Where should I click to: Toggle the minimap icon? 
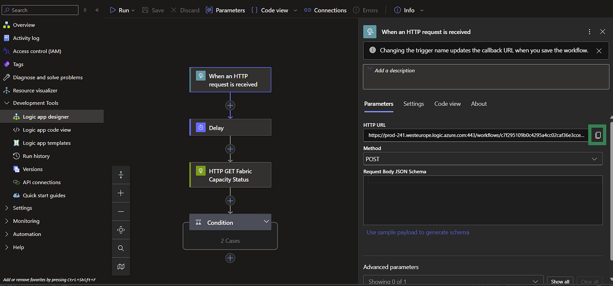click(121, 267)
